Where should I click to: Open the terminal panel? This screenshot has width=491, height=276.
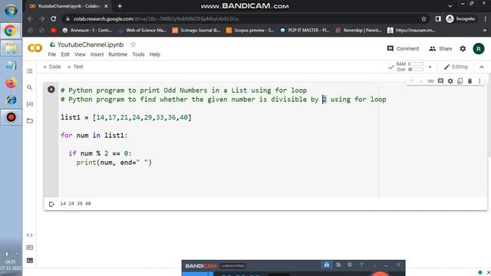tap(30, 261)
